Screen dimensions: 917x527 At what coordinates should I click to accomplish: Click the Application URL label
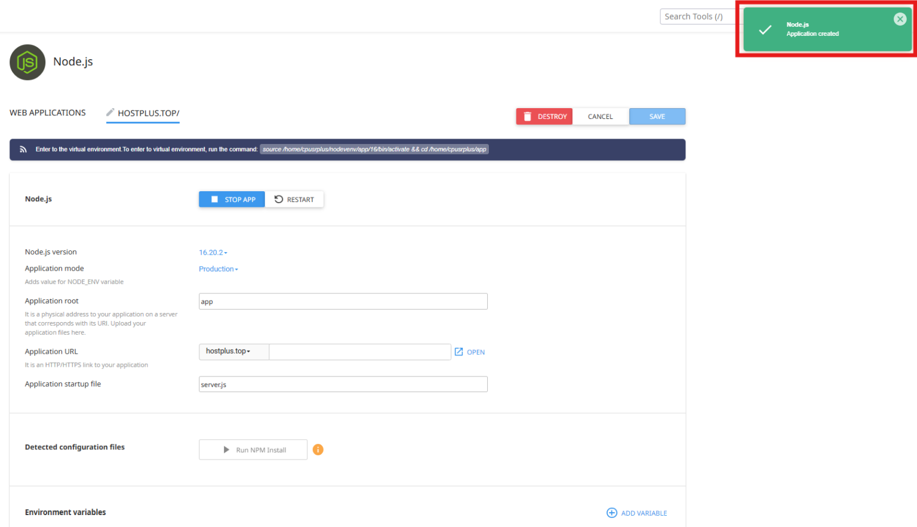click(51, 352)
